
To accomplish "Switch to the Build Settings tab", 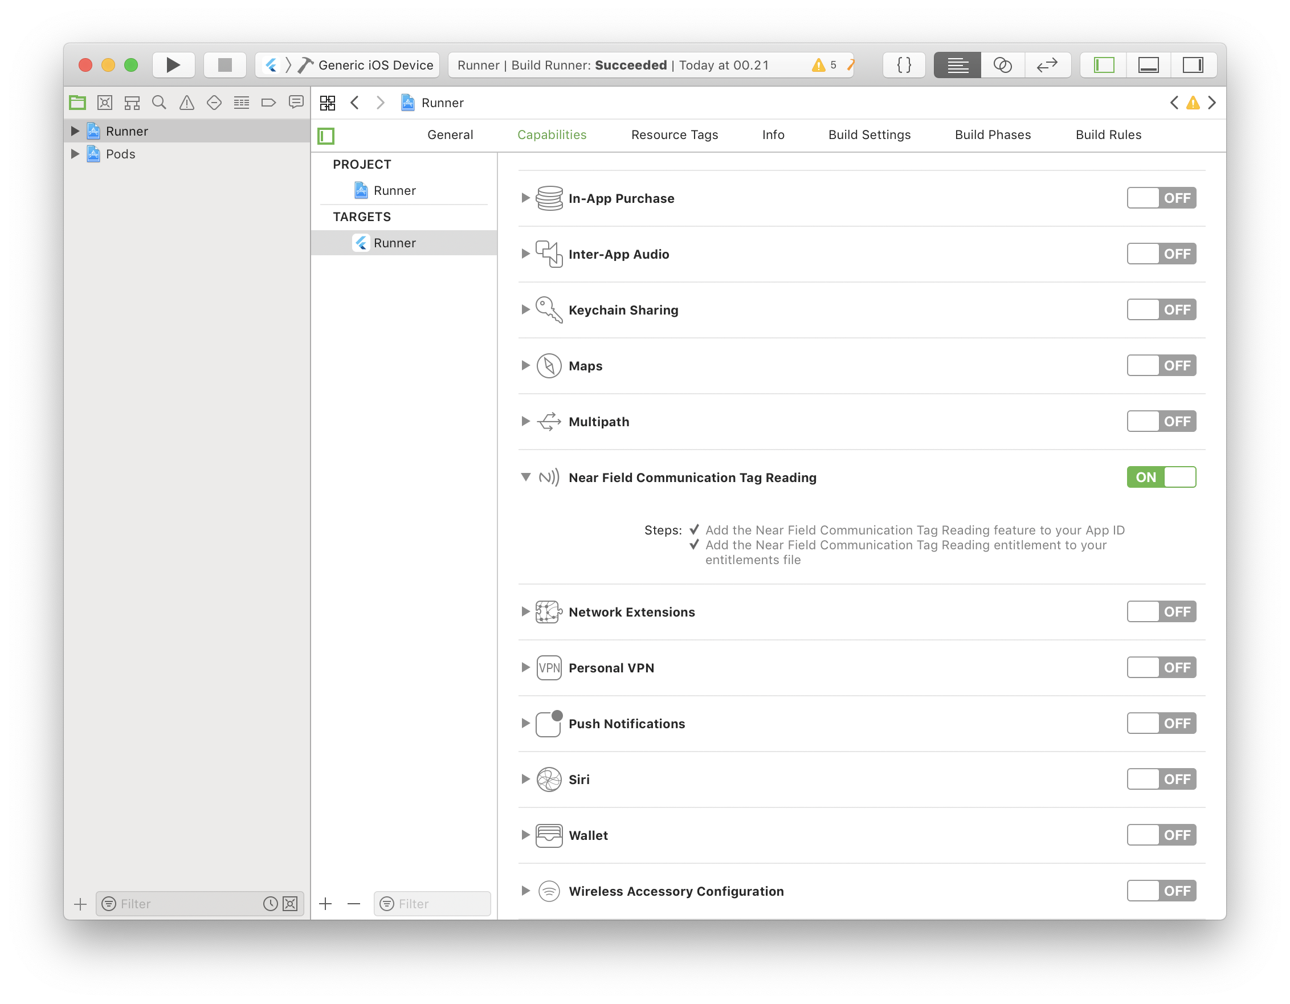I will [x=869, y=134].
